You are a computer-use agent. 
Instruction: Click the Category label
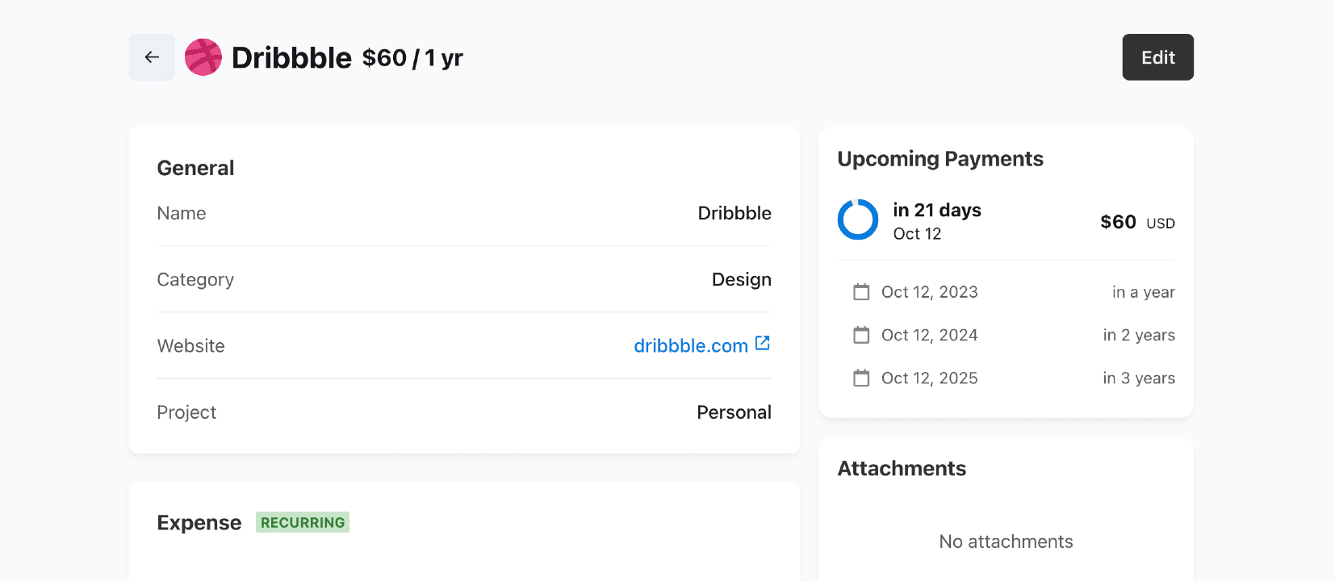(x=195, y=280)
